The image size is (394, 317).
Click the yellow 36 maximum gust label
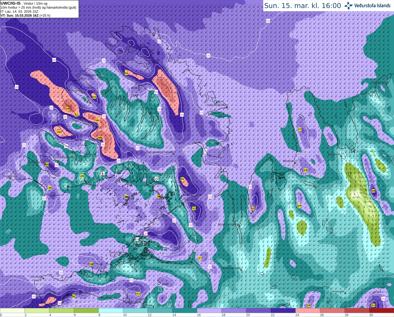coord(59,132)
